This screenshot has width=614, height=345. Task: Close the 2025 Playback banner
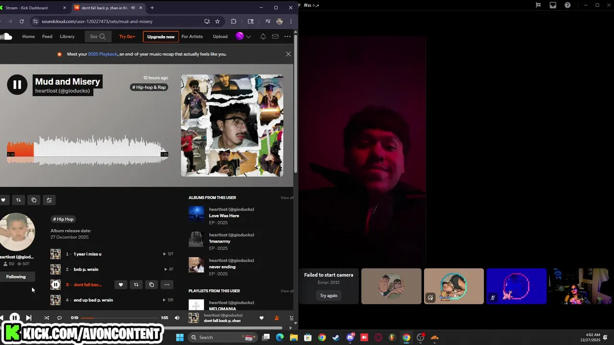[x=288, y=54]
